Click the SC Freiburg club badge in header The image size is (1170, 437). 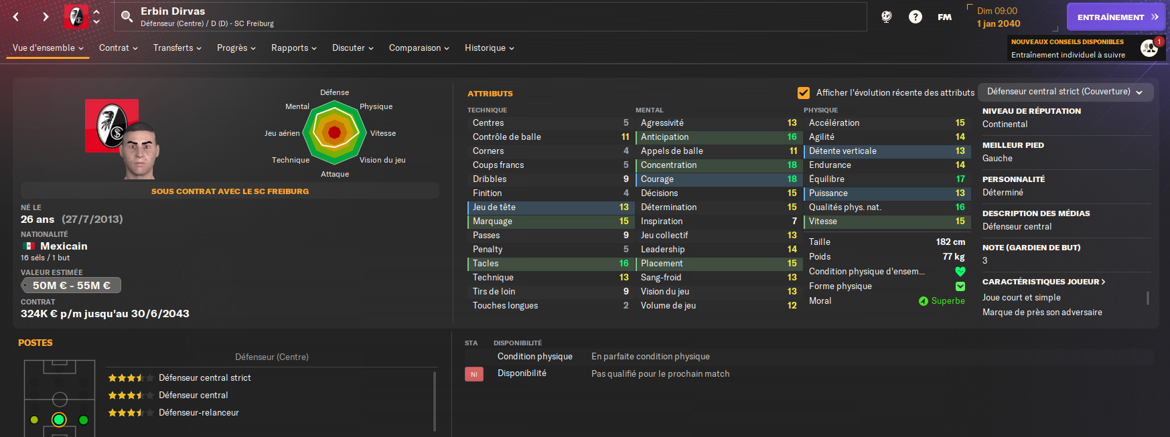pyautogui.click(x=76, y=17)
